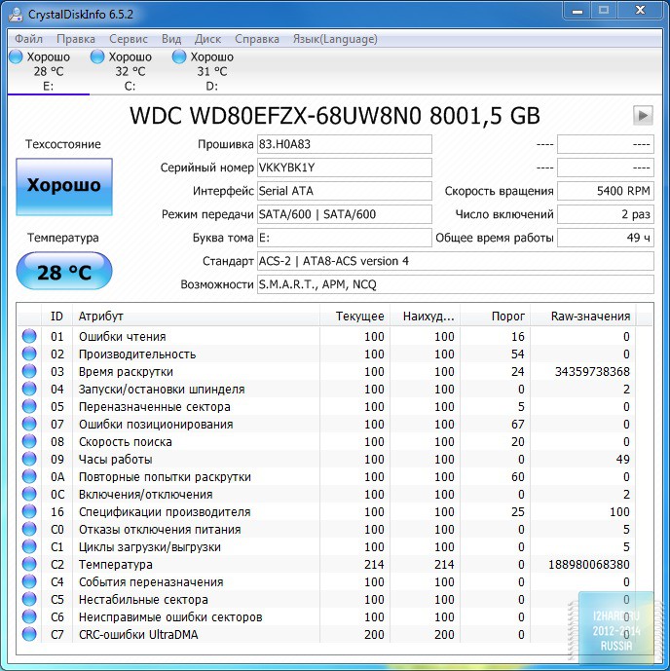The image size is (670, 671).
Task: Sort by Наихуд... column header
Action: point(425,317)
